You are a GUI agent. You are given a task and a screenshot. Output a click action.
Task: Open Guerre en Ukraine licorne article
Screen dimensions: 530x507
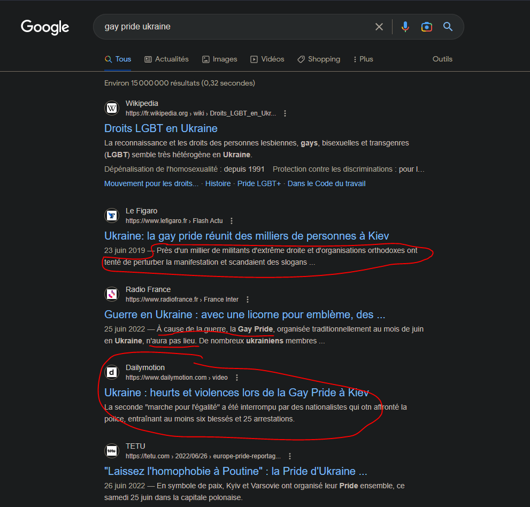click(245, 314)
